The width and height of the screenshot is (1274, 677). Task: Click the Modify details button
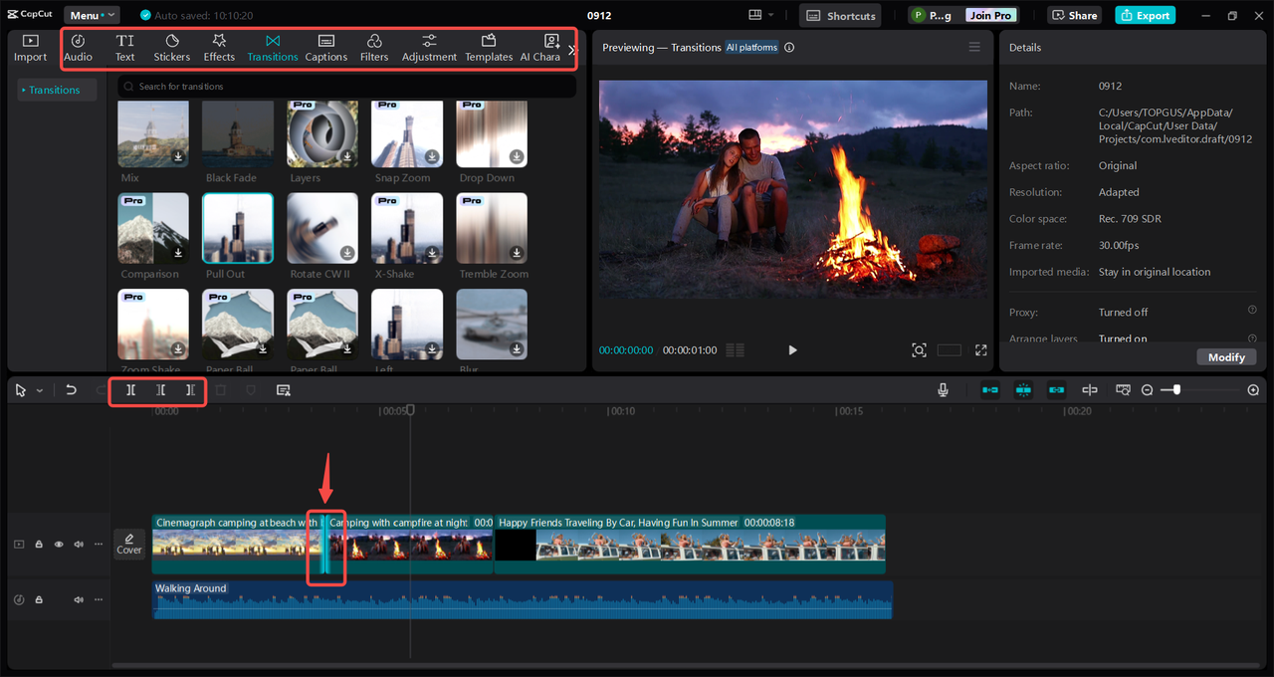pyautogui.click(x=1226, y=356)
